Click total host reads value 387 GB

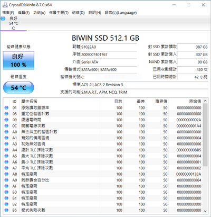click(x=193, y=47)
